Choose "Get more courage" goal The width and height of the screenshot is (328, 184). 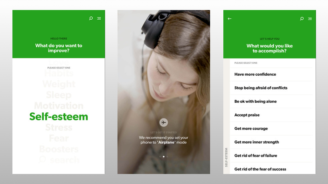pyautogui.click(x=251, y=129)
